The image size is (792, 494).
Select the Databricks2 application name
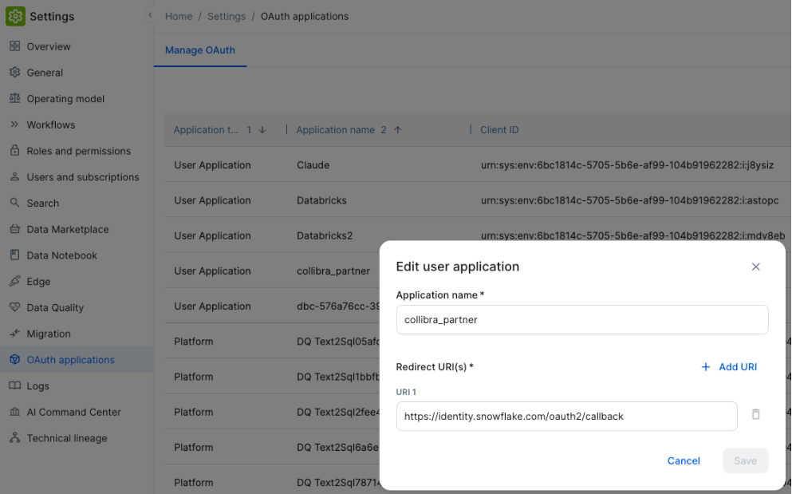pyautogui.click(x=325, y=236)
